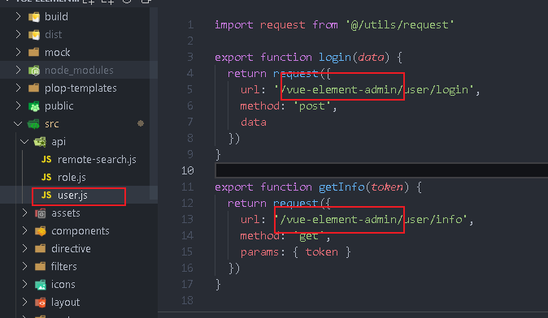This screenshot has height=318, width=548.
Task: Open the remote-search.js file name
Action: pos(97,160)
